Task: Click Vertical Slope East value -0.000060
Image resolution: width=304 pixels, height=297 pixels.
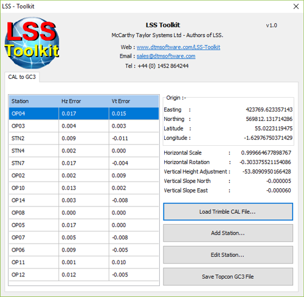Action: (278, 190)
